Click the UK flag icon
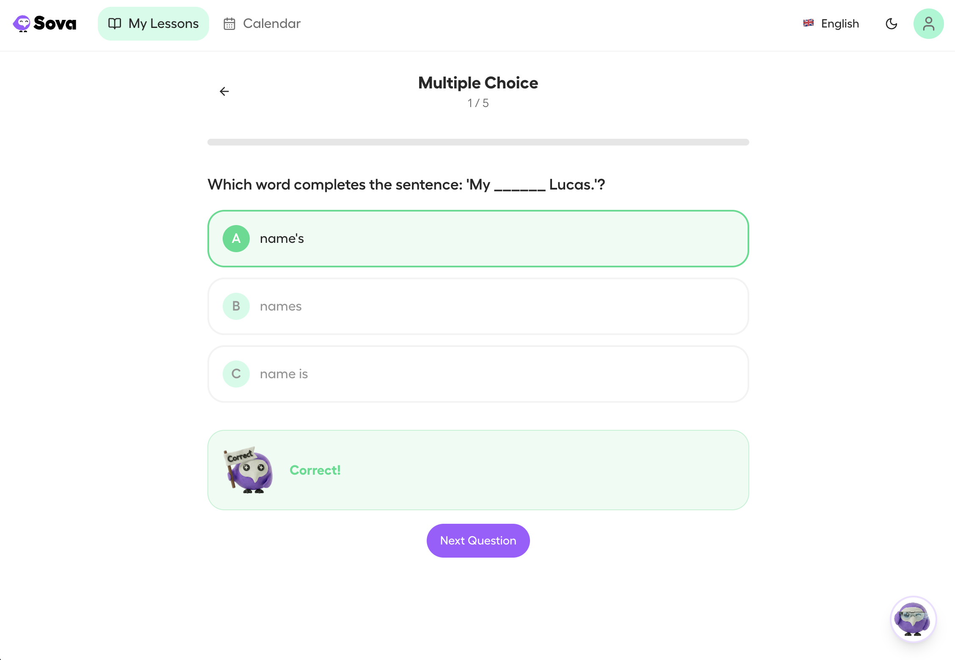The width and height of the screenshot is (955, 660). point(808,24)
